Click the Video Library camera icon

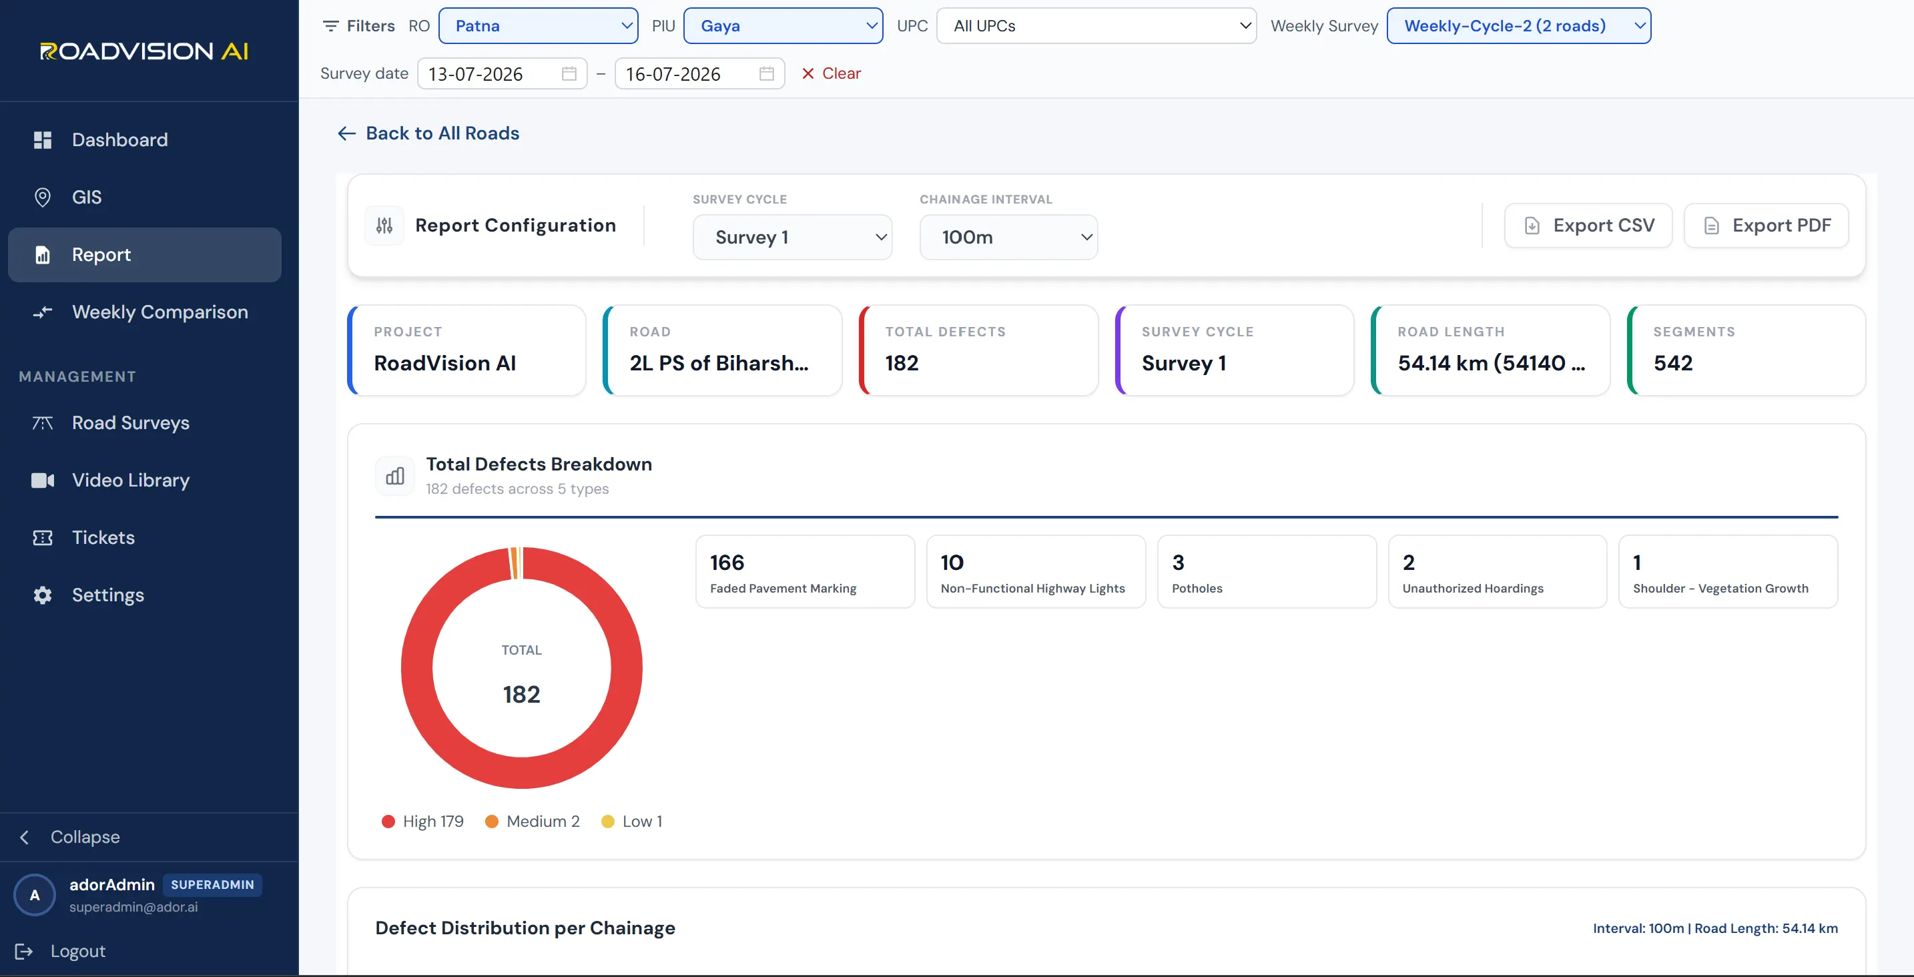(x=42, y=480)
